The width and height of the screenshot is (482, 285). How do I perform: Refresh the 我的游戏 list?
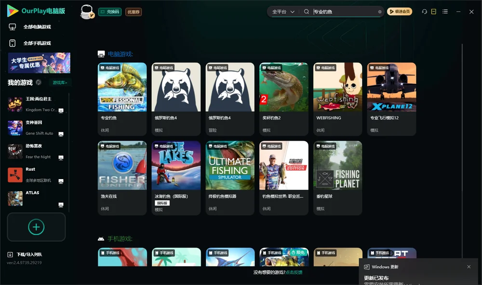coord(39,82)
